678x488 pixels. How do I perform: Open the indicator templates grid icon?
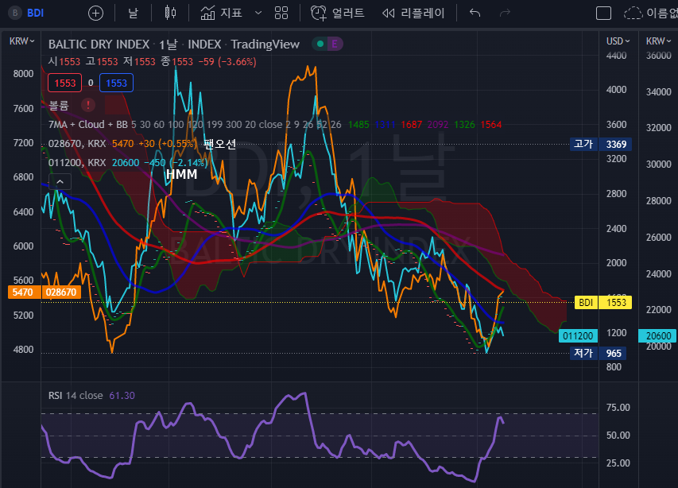[x=281, y=13]
